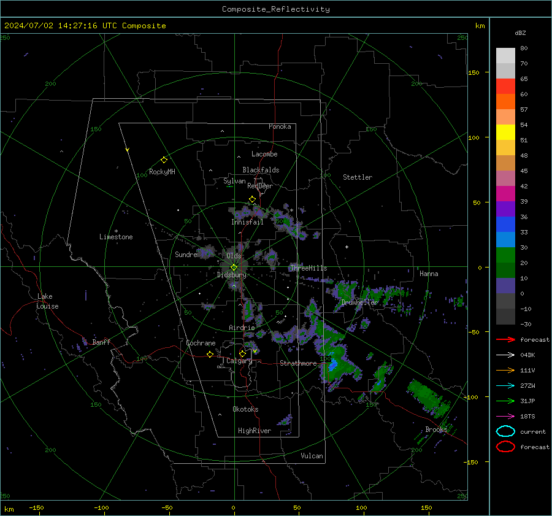This screenshot has width=552, height=516.
Task: Click the Didsbury label
Action: coord(231,275)
